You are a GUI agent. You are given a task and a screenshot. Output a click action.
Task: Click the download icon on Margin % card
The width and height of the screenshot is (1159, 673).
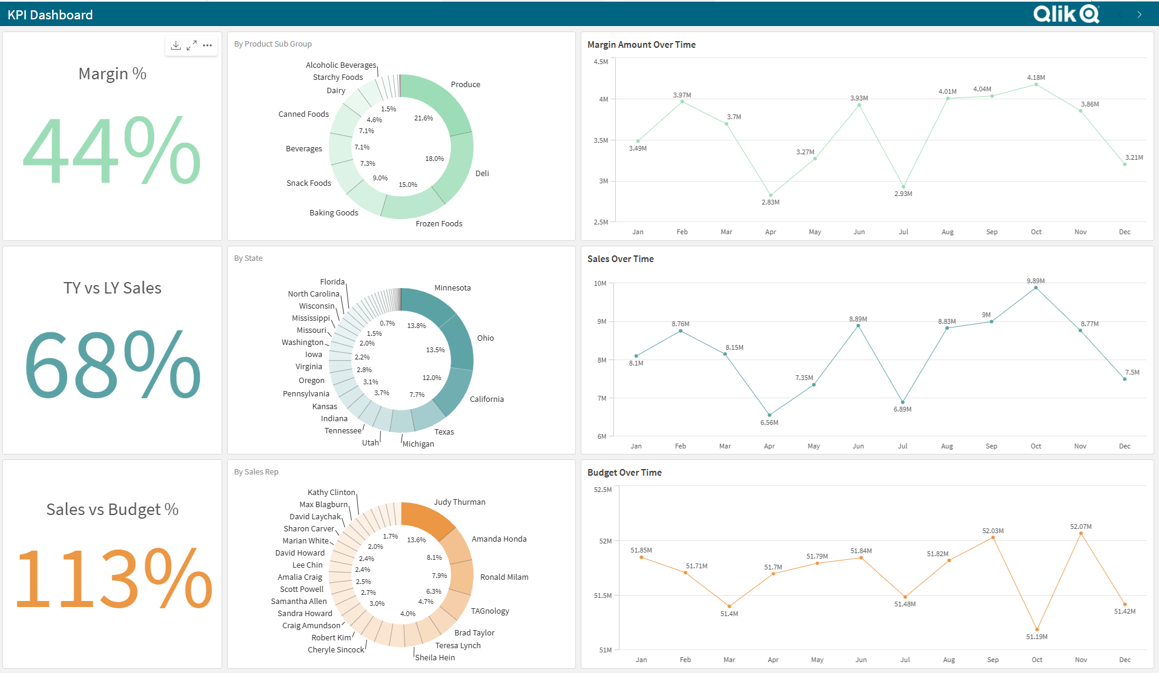(x=176, y=45)
